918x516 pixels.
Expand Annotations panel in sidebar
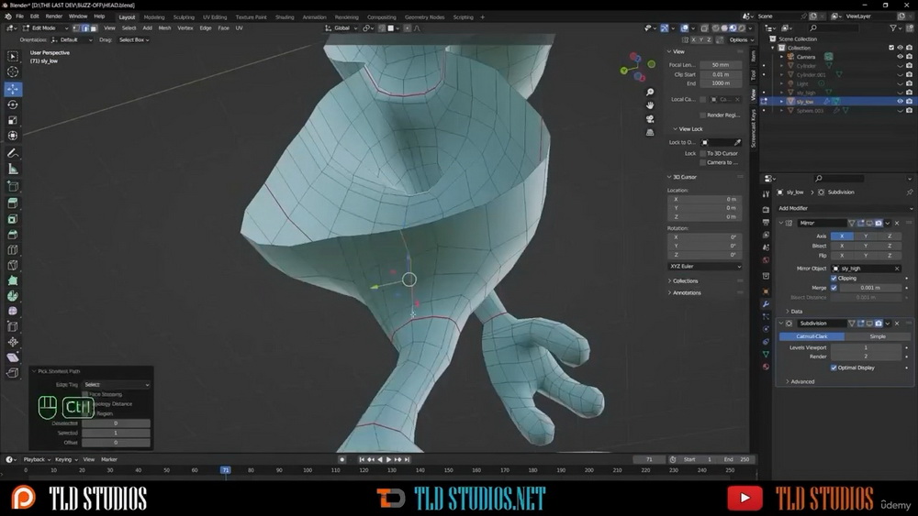click(x=686, y=292)
